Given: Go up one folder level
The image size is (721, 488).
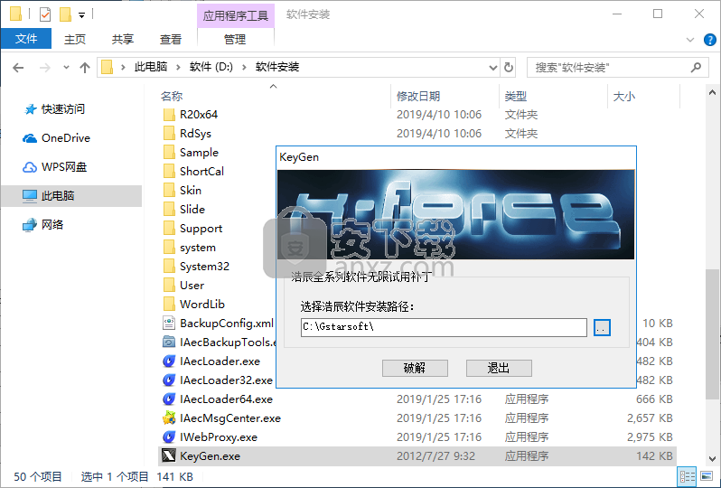Looking at the screenshot, I should [x=85, y=68].
